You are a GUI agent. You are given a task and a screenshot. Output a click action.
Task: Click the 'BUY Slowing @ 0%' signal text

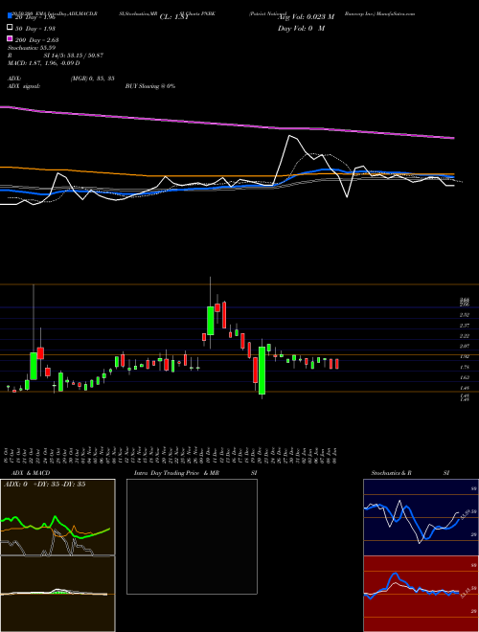coord(150,86)
